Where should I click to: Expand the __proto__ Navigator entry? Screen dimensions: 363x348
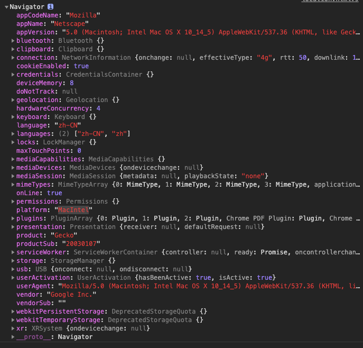point(13,337)
